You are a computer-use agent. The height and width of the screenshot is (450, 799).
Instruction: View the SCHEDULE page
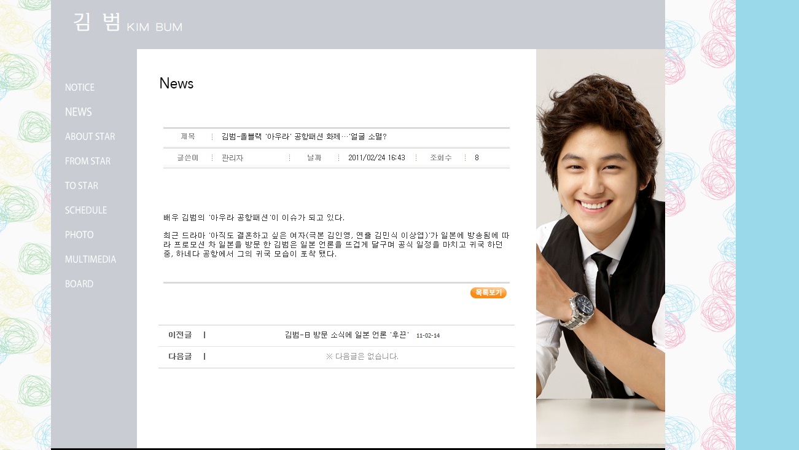click(86, 211)
